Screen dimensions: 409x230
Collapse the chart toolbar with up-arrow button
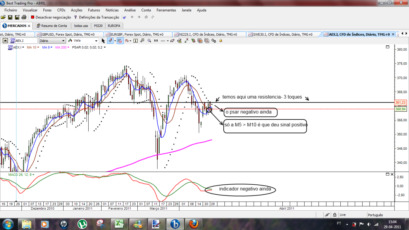point(5,41)
